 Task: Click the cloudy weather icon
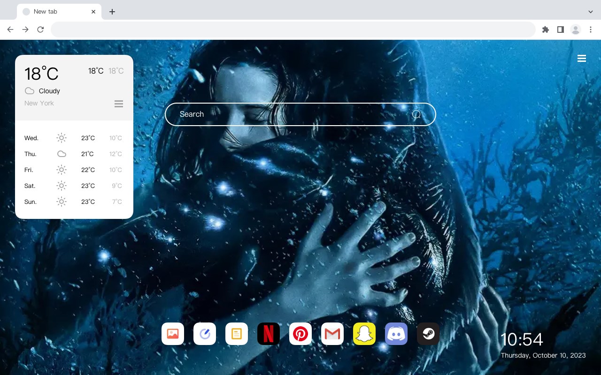tap(30, 91)
